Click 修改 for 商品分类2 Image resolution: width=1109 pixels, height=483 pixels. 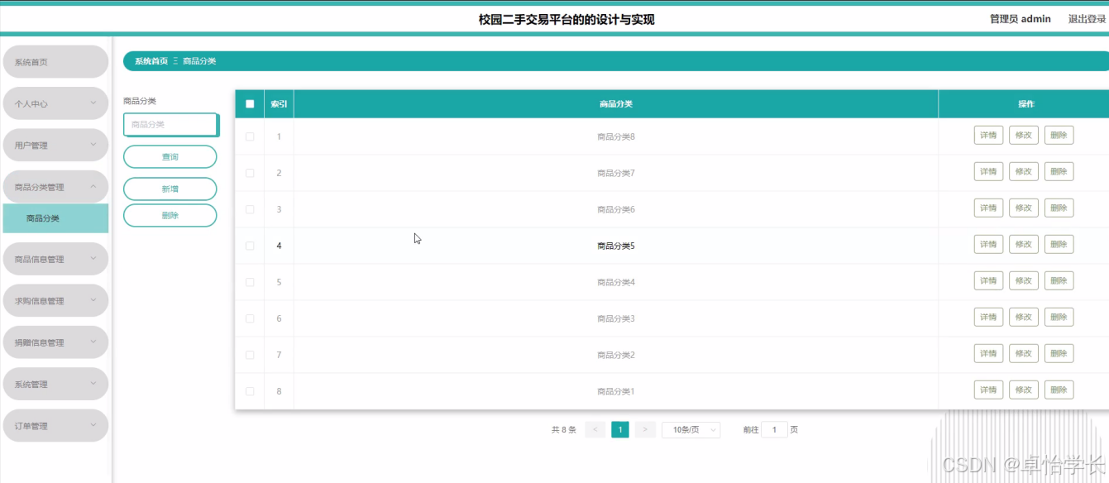(1024, 354)
